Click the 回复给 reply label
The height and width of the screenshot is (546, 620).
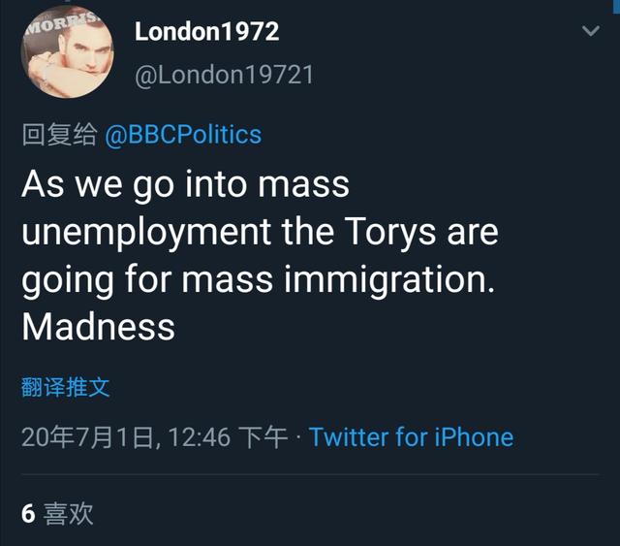click(59, 134)
